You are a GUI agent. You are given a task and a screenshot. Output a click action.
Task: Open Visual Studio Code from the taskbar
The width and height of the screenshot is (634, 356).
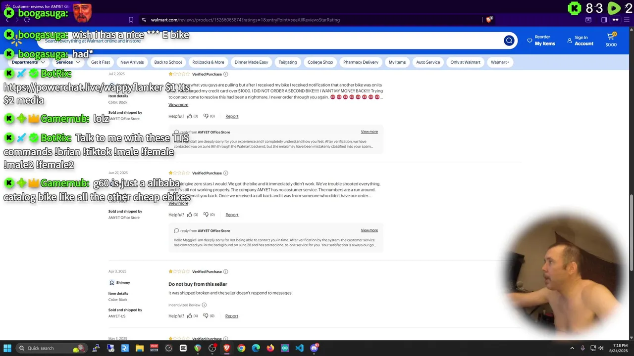[x=299, y=348]
